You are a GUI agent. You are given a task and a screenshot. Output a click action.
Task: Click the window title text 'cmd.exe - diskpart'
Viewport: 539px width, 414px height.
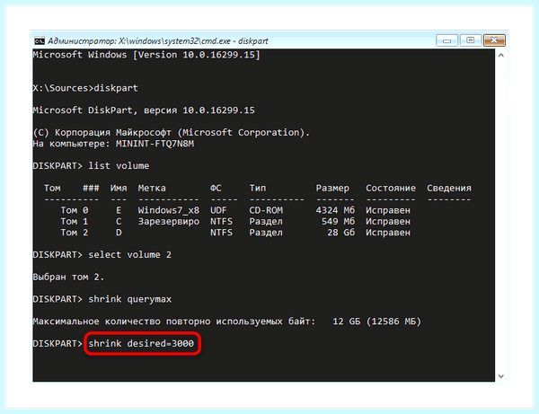click(234, 41)
